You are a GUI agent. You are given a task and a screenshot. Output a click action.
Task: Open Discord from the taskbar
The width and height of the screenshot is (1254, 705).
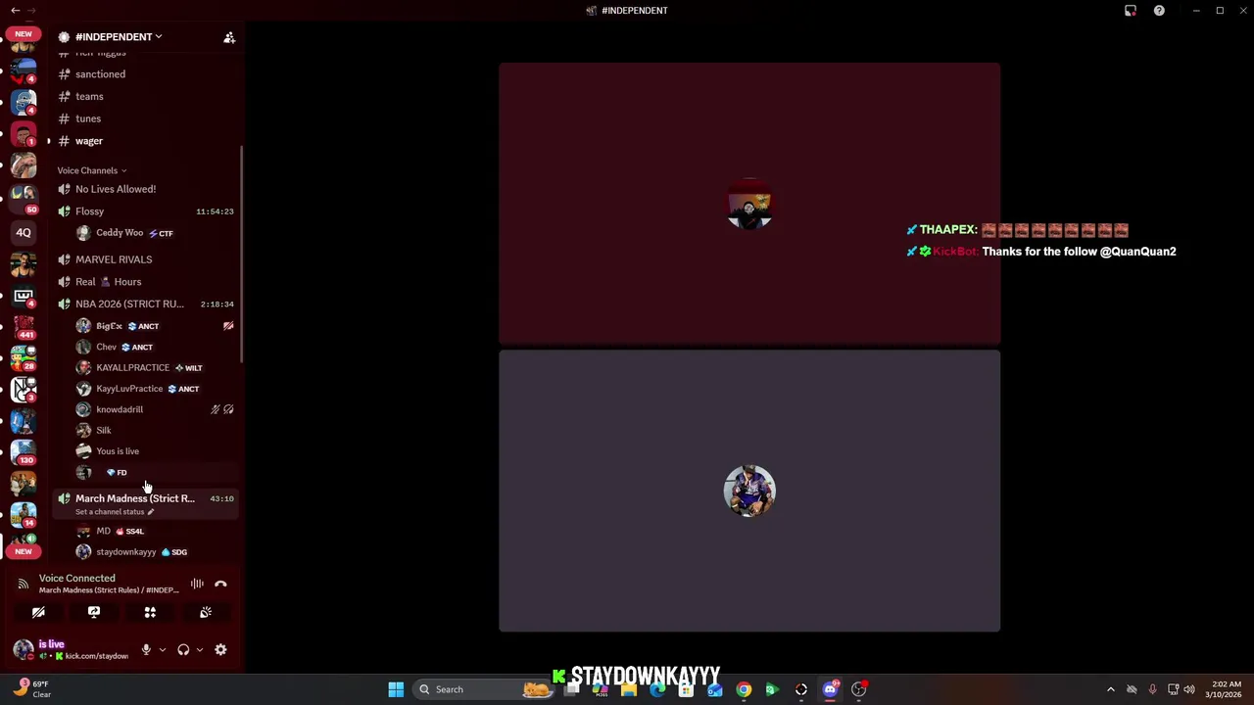pyautogui.click(x=830, y=689)
